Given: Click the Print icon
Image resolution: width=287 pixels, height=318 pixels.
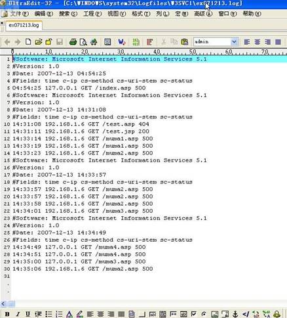Looking at the screenshot, I should (x=73, y=41).
